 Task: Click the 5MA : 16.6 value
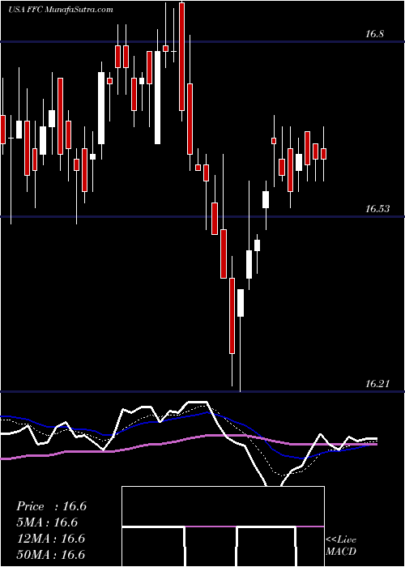[x=48, y=522]
